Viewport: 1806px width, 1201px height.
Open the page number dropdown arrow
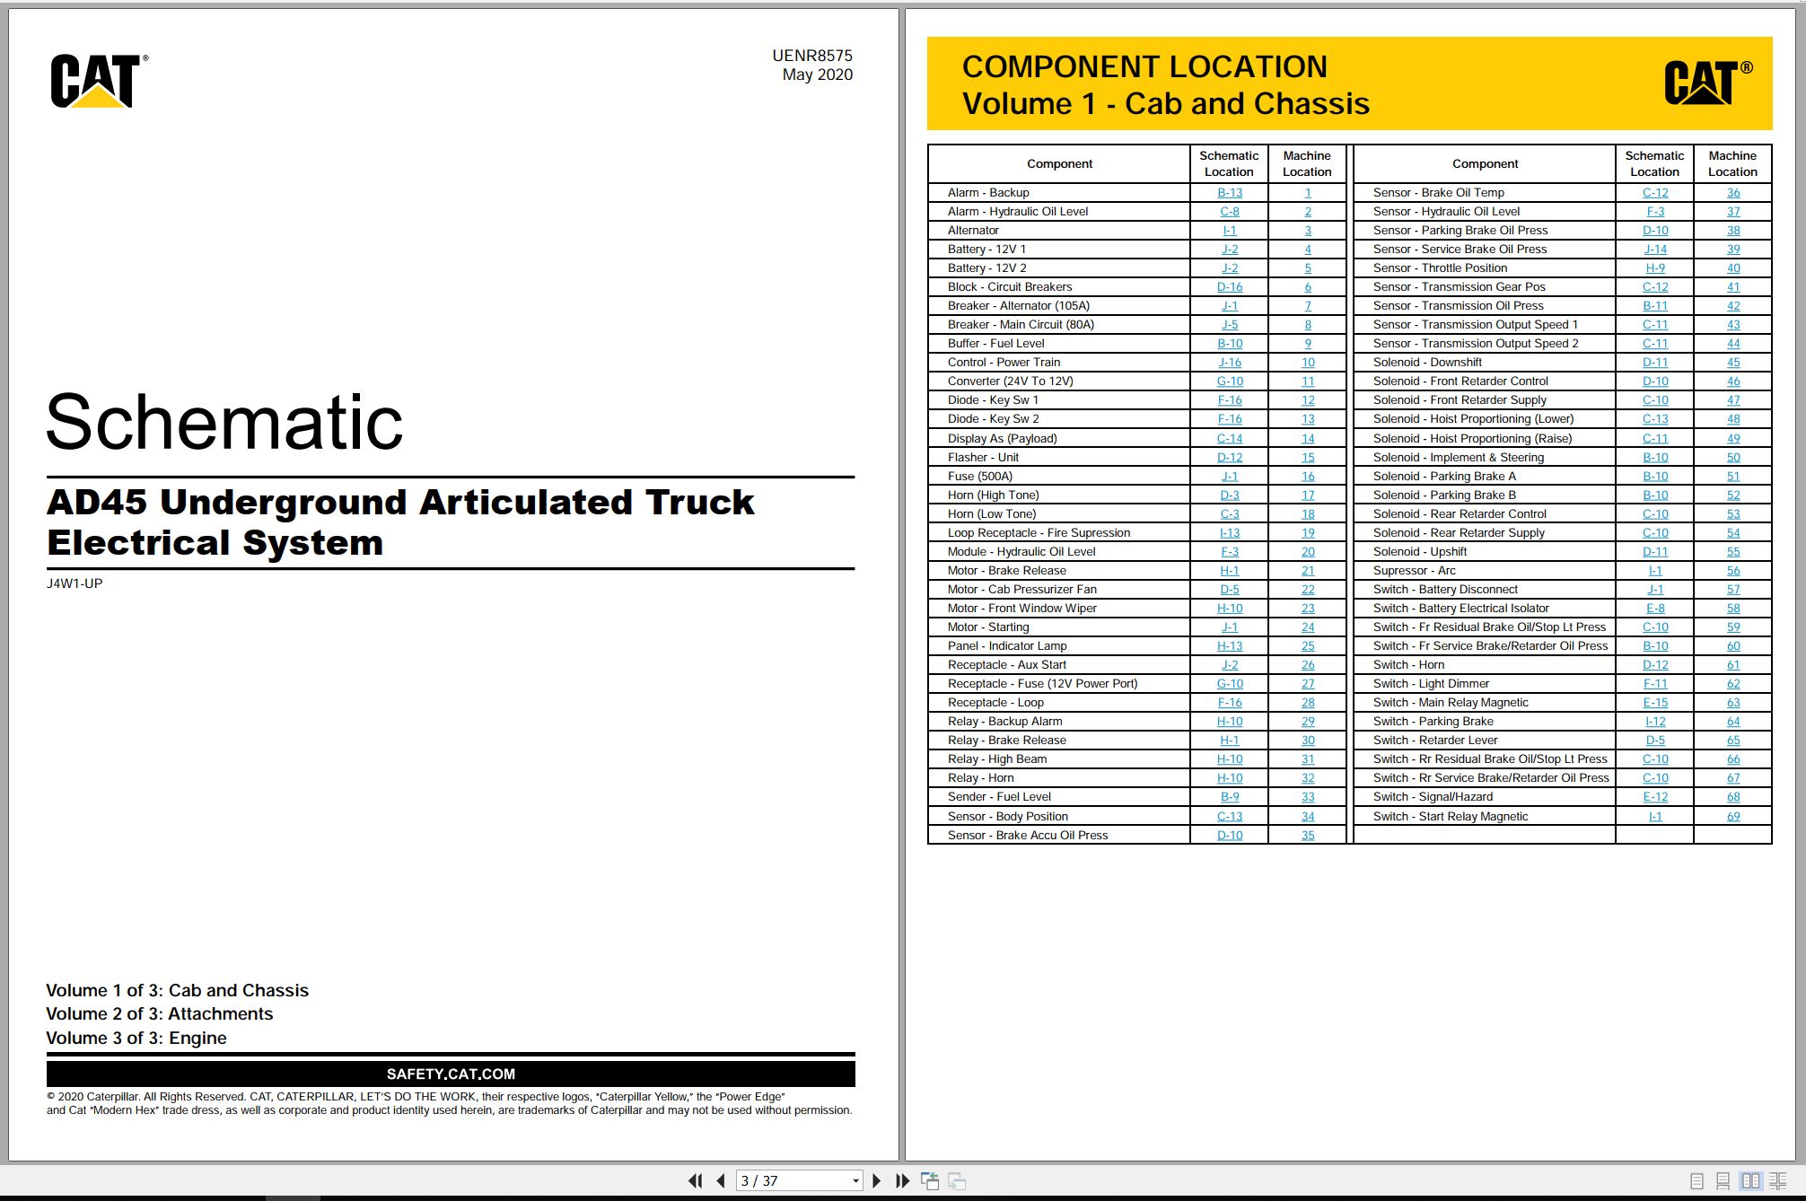(x=855, y=1181)
